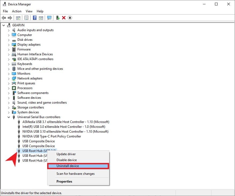The width and height of the screenshot is (235, 196).
Task: Collapse Universal Serial Bus controllers
Action: (x=9, y=117)
